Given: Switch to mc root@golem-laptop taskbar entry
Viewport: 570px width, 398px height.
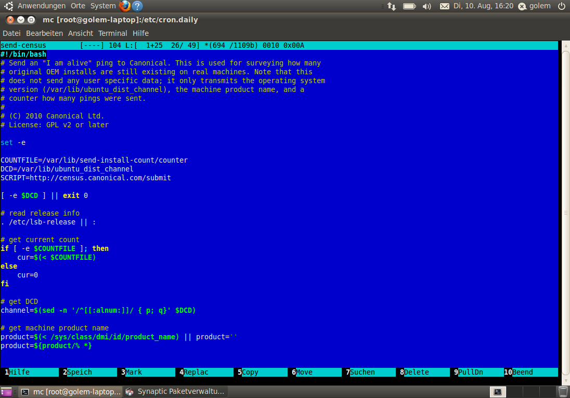Looking at the screenshot, I should (71, 392).
